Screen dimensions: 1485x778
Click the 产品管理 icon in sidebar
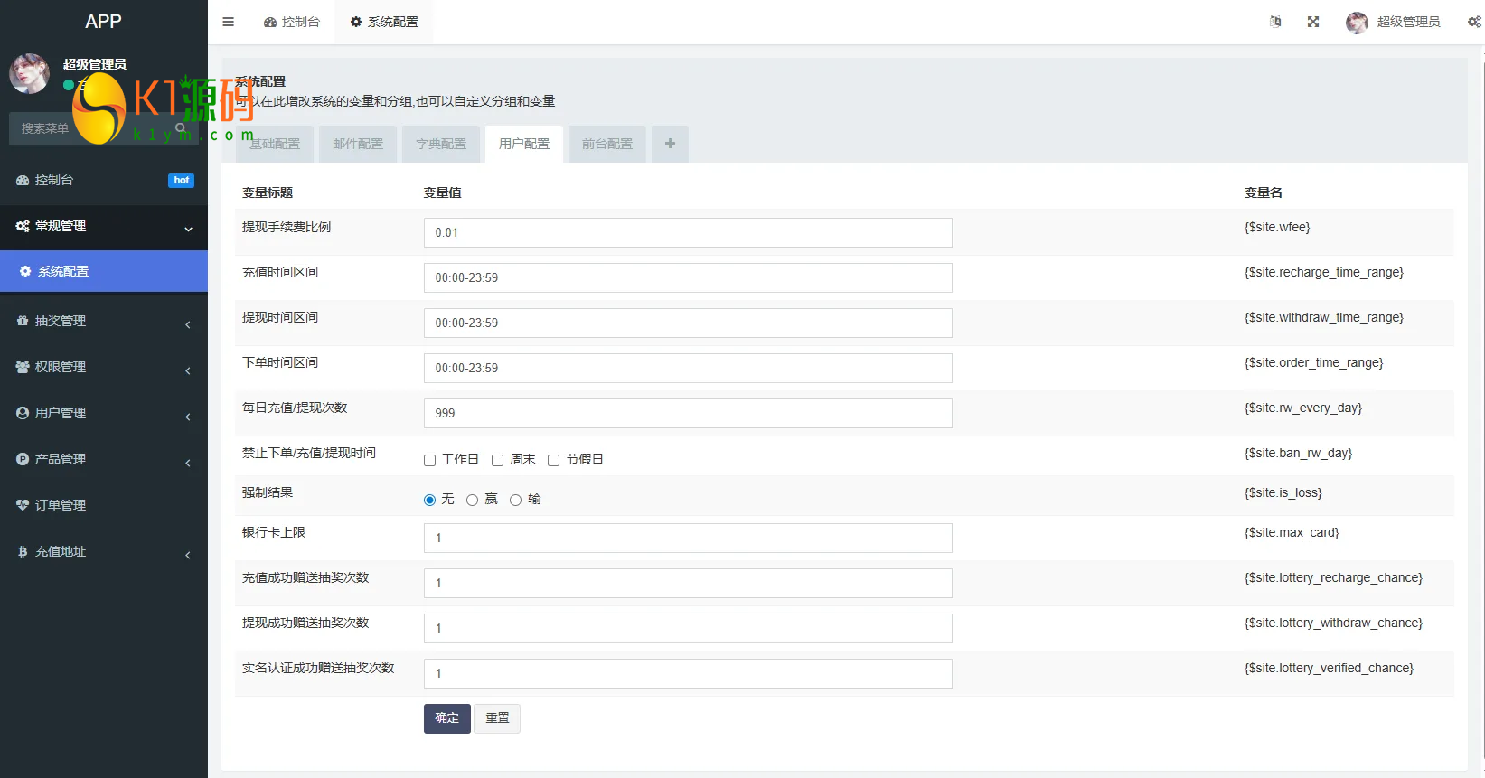pyautogui.click(x=23, y=459)
